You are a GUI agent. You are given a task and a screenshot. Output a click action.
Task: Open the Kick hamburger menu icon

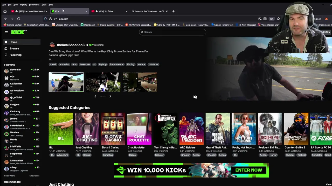(x=6, y=32)
